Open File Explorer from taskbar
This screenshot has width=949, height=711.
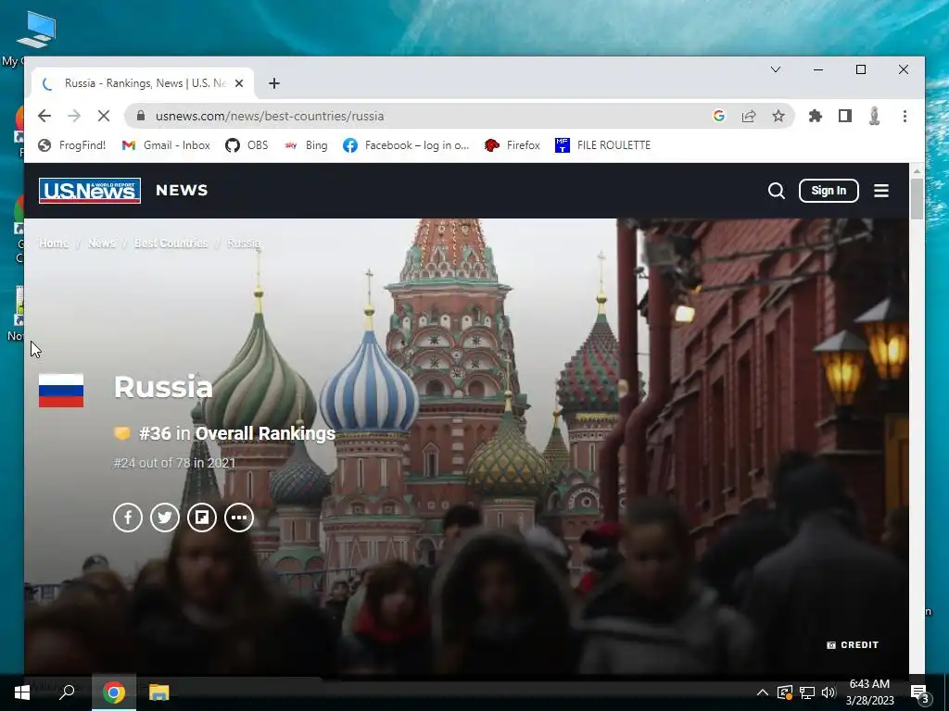pos(158,692)
